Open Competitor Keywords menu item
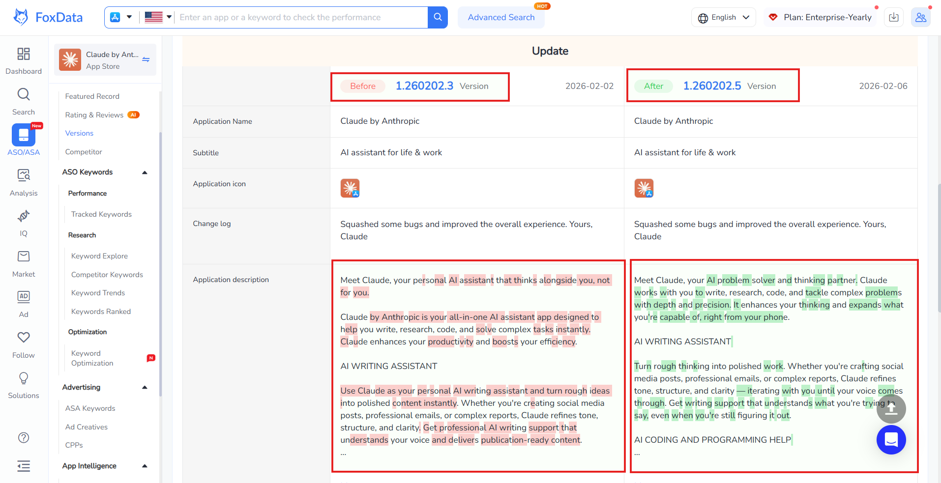 coord(107,275)
